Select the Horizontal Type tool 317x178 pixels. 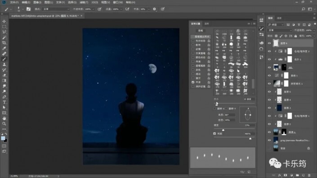pyautogui.click(x=4, y=102)
